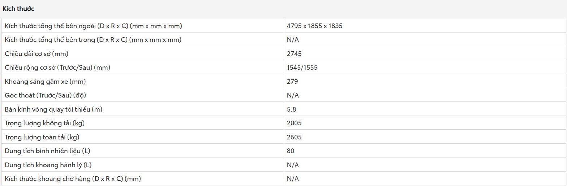Select the 1545/1555 track width value
567x186 pixels.
click(302, 68)
